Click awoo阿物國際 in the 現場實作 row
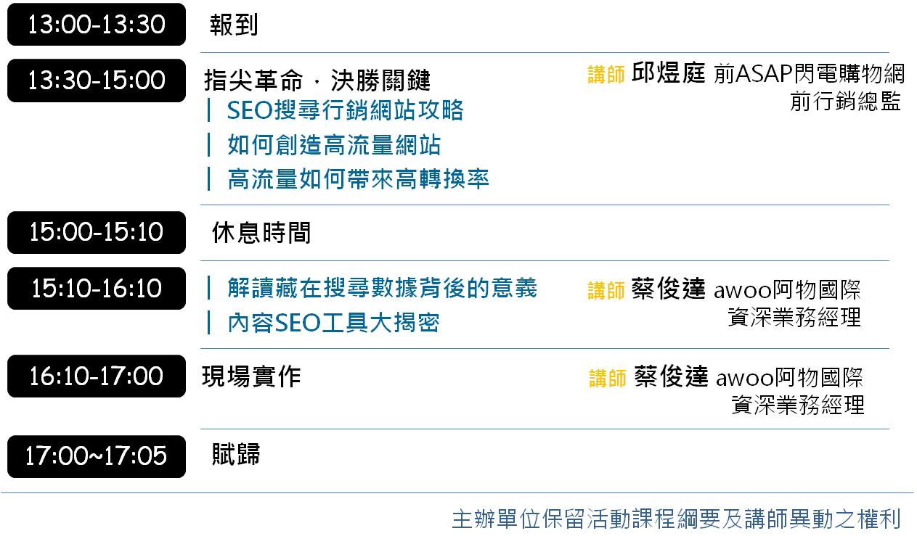 tap(789, 378)
